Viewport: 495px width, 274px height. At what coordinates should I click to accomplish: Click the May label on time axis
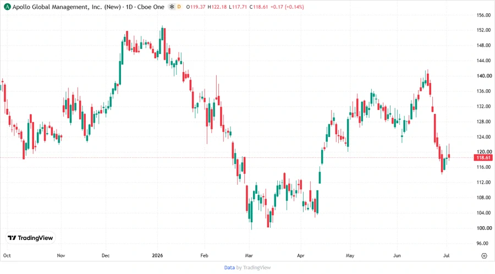click(350, 255)
